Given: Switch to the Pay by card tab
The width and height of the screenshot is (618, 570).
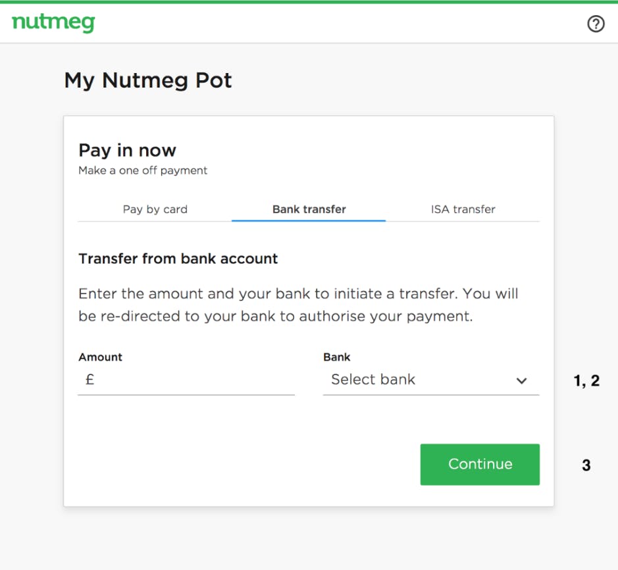Looking at the screenshot, I should 155,209.
